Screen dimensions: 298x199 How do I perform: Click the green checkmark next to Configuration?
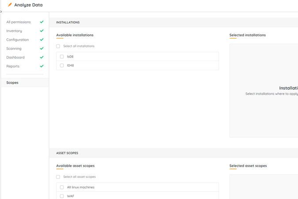41,39
